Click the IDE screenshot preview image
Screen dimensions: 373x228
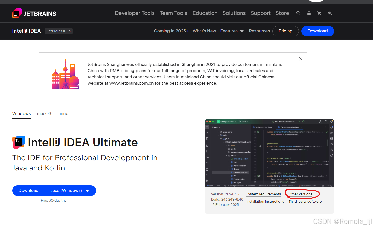tap(269, 153)
